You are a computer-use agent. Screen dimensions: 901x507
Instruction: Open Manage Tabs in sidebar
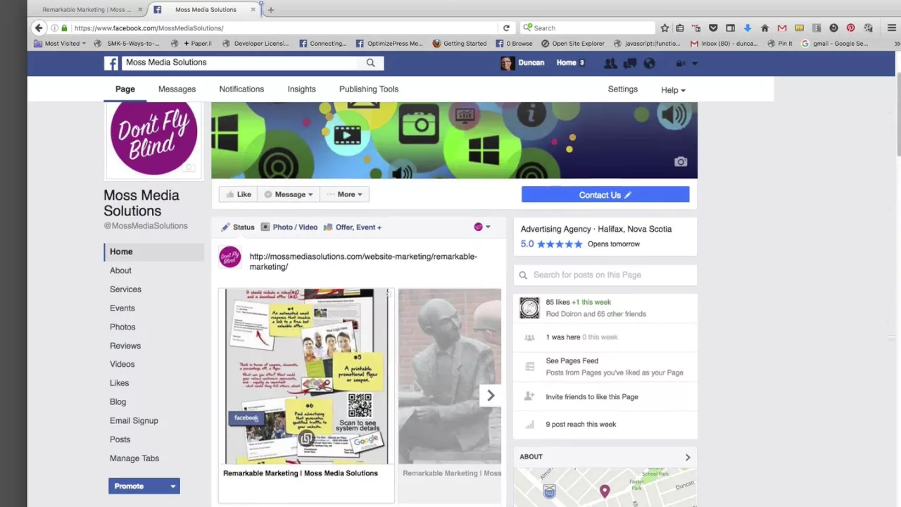(x=134, y=458)
